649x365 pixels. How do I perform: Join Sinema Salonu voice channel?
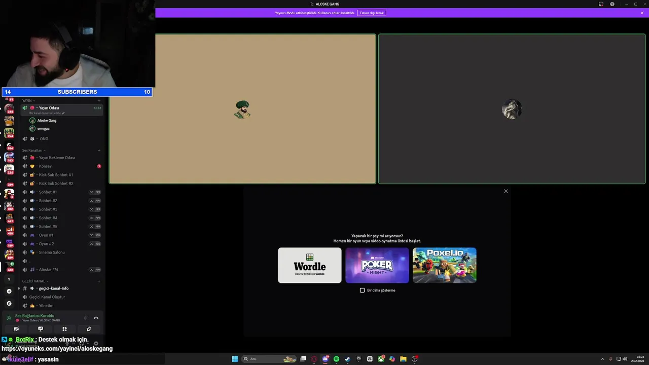(62, 252)
